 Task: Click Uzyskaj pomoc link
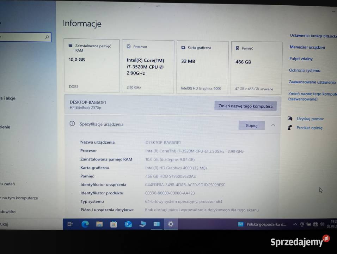(x=310, y=119)
